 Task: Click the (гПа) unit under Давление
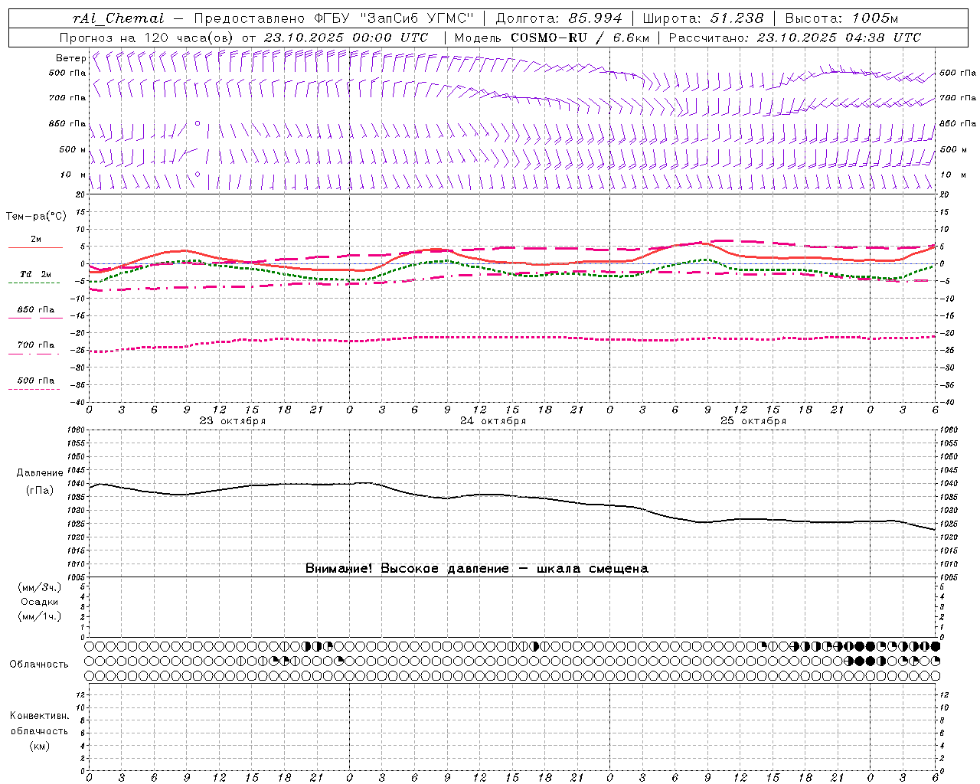[40, 490]
